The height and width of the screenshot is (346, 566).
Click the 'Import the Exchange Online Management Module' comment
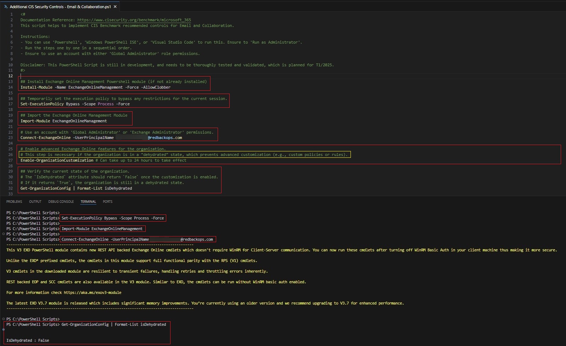(74, 115)
